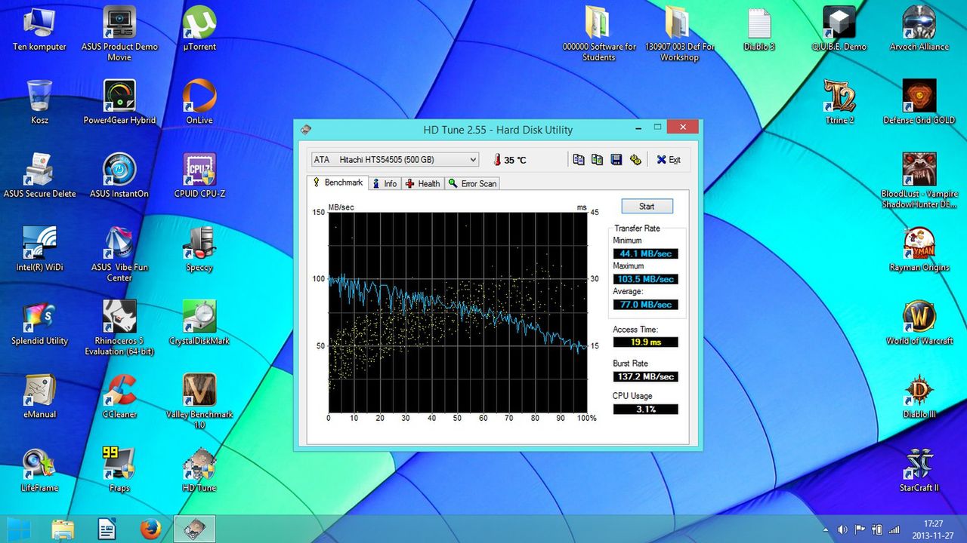
Task: Open the Hitachi HTS54505 drive dropdown
Action: point(395,160)
